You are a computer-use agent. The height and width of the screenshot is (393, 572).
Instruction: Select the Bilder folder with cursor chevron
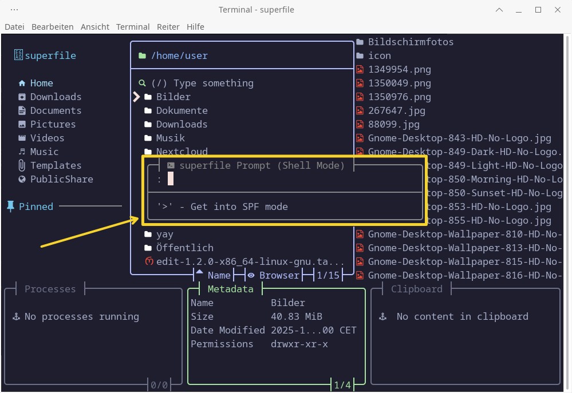173,97
